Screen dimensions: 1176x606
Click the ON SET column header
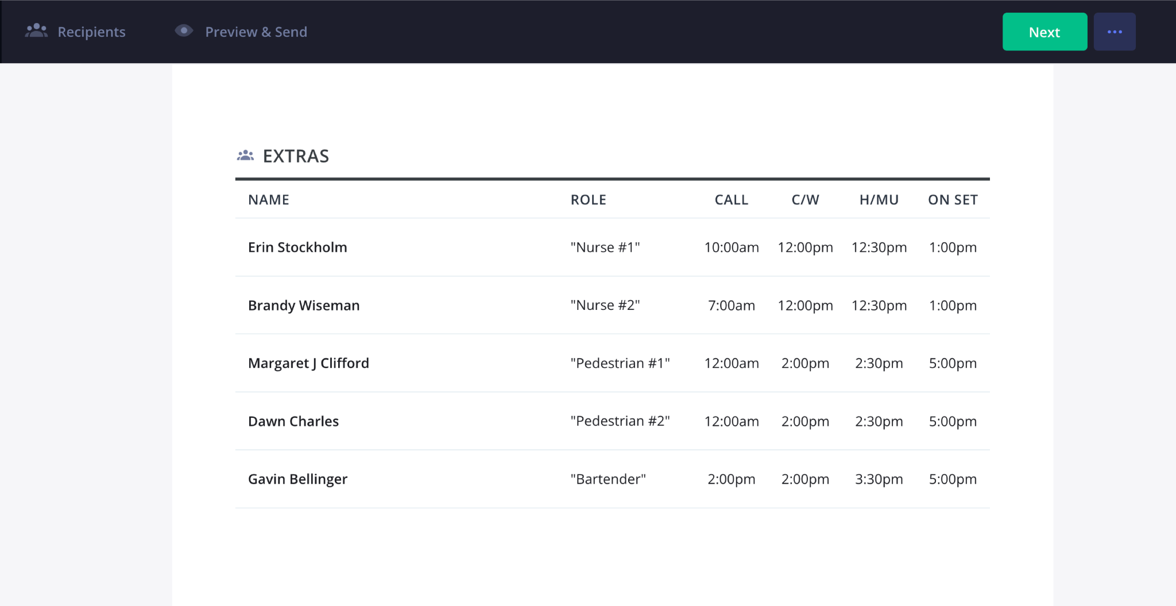953,200
